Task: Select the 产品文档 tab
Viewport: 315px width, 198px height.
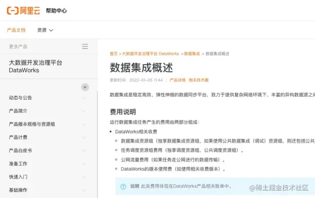Action: pos(16,30)
